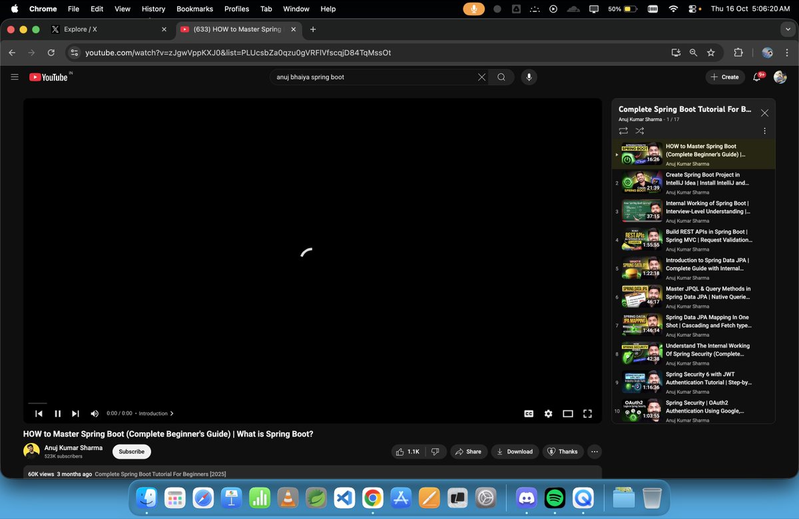Download the video
This screenshot has width=799, height=519.
[515, 451]
